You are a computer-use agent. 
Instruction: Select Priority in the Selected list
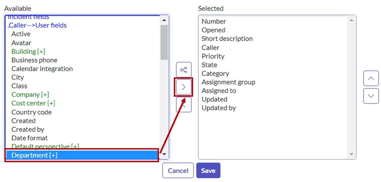[213, 56]
